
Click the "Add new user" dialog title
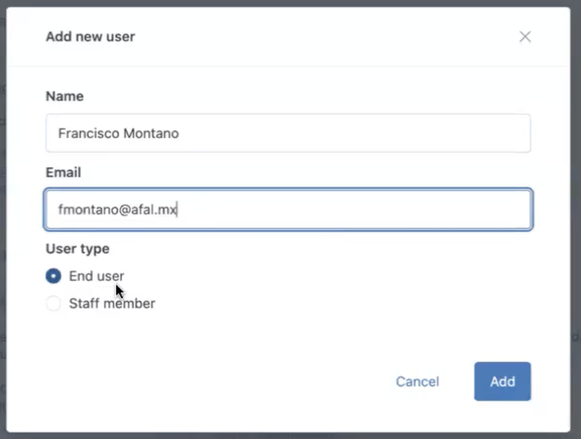pyautogui.click(x=91, y=36)
